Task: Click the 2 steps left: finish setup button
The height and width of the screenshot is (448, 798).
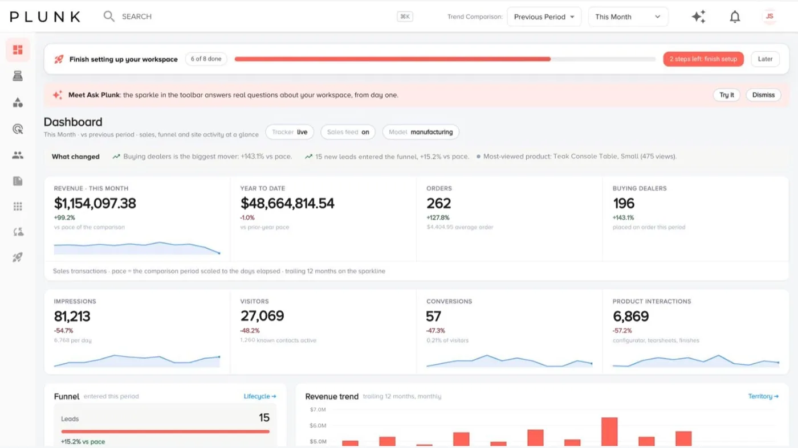Action: pos(703,59)
